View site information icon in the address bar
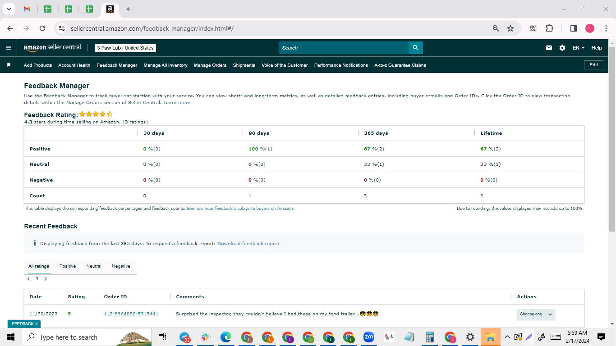Screen dimensions: 616x346 click(x=62, y=28)
